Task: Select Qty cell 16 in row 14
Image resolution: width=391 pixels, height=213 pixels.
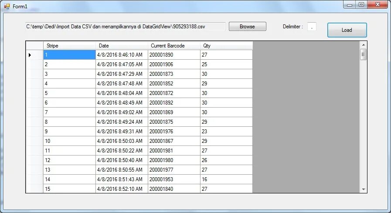Action: (226, 179)
